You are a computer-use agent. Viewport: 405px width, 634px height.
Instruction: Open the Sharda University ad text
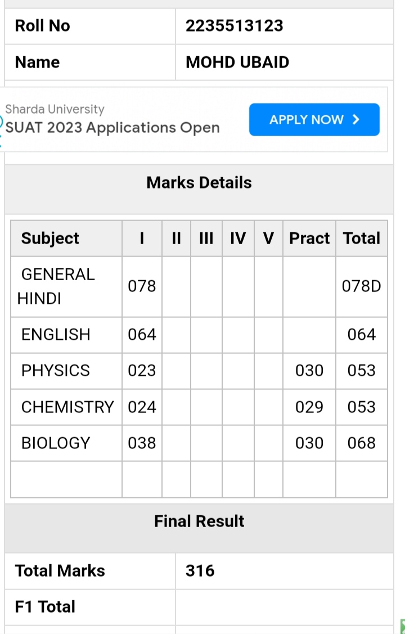55,109
